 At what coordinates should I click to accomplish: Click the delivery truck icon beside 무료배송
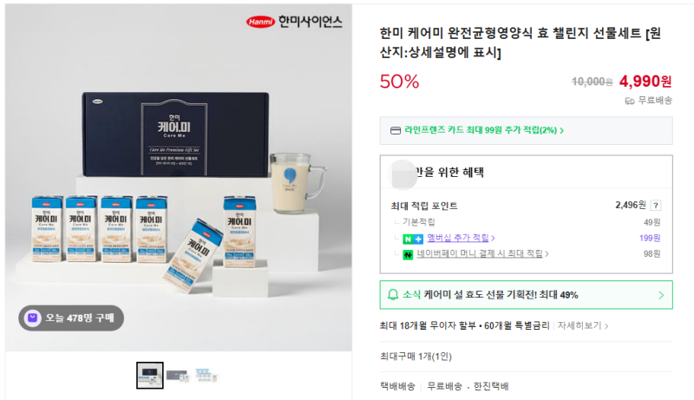[630, 102]
